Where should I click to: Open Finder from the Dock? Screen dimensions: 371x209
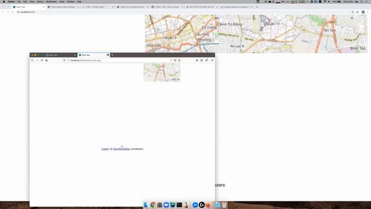[x=146, y=205]
